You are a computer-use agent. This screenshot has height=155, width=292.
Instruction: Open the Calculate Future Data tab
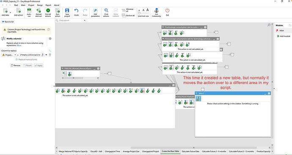tap(190, 152)
